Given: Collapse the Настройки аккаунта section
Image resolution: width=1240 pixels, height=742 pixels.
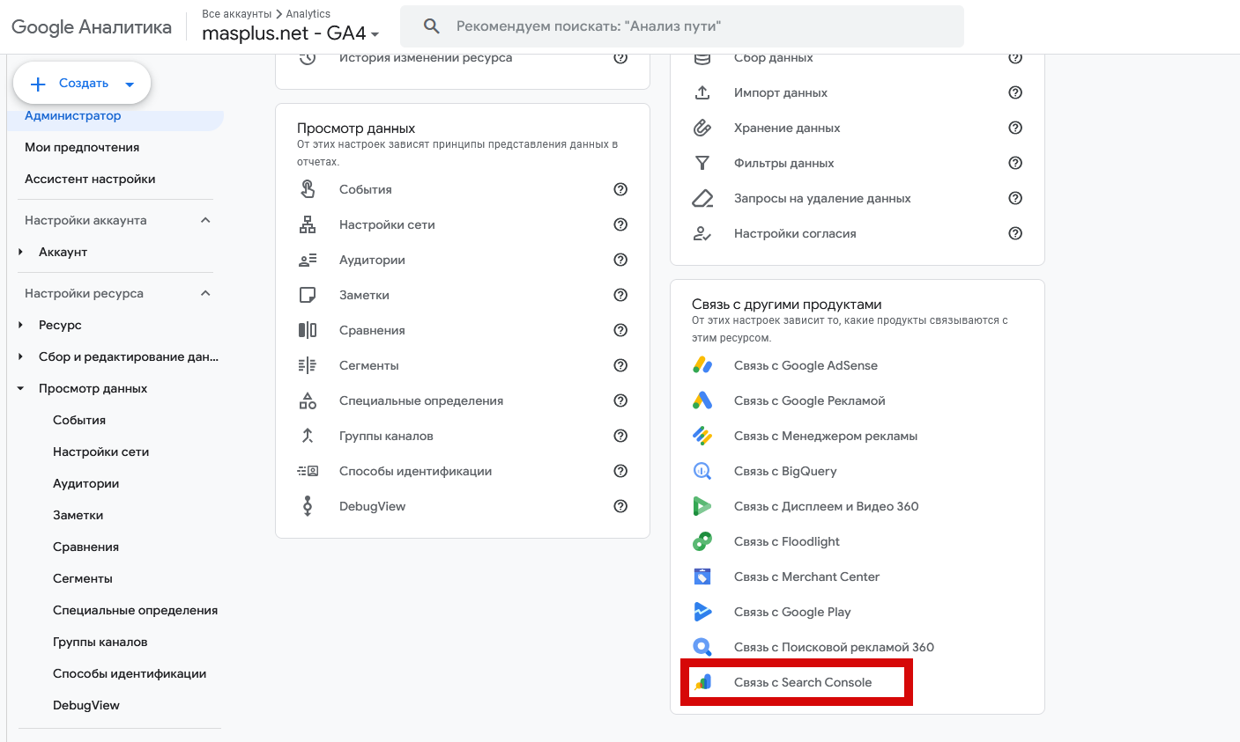Looking at the screenshot, I should [x=205, y=220].
